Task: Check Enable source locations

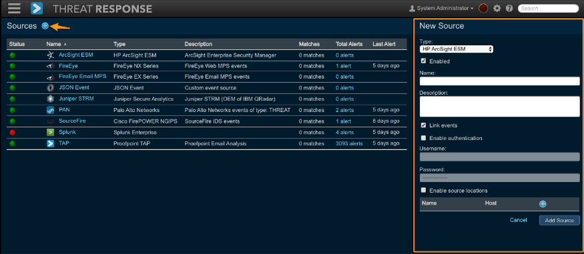Action: [423, 190]
